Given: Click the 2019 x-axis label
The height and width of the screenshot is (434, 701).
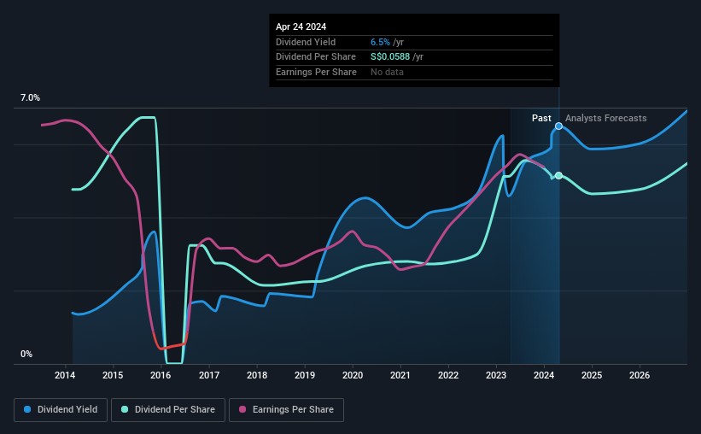Looking at the screenshot, I should [x=305, y=375].
